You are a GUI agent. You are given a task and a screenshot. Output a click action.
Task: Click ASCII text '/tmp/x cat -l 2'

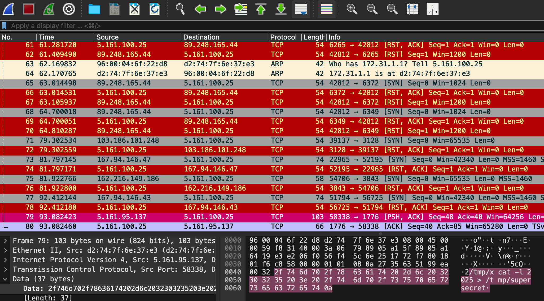tap(500, 272)
